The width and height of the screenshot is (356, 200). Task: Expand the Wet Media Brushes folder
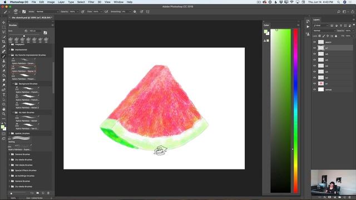coord(9,165)
